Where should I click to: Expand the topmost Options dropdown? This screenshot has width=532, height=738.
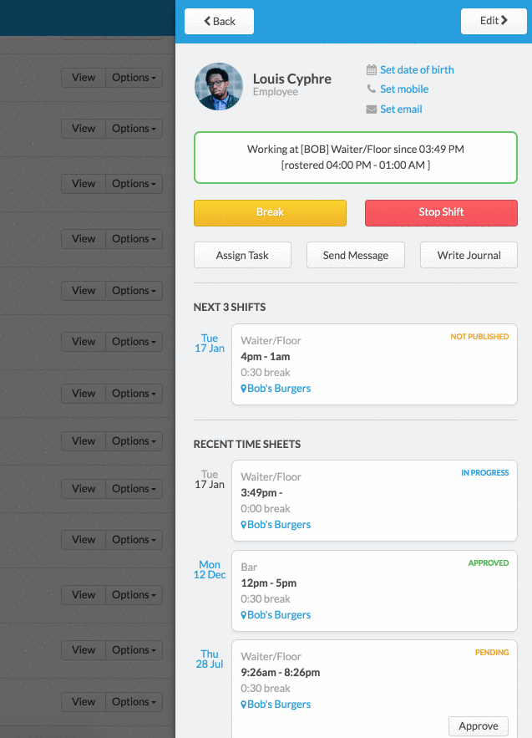[134, 78]
